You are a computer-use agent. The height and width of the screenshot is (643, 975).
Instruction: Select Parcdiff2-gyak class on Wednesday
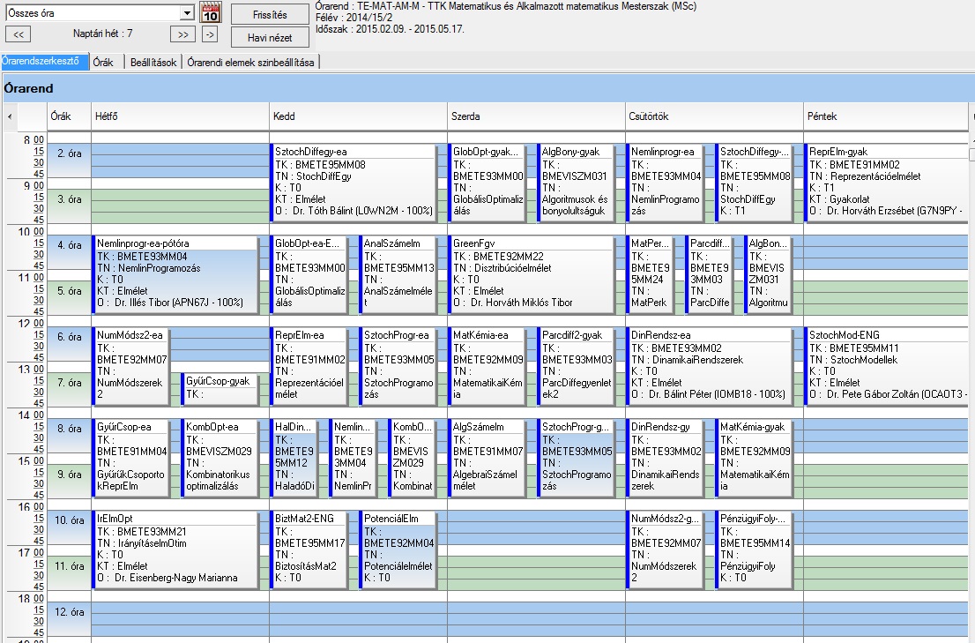coord(577,367)
